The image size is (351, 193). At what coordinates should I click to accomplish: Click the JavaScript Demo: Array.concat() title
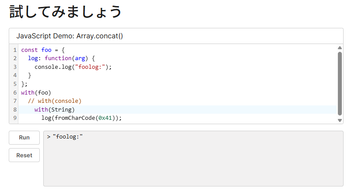pyautogui.click(x=70, y=36)
